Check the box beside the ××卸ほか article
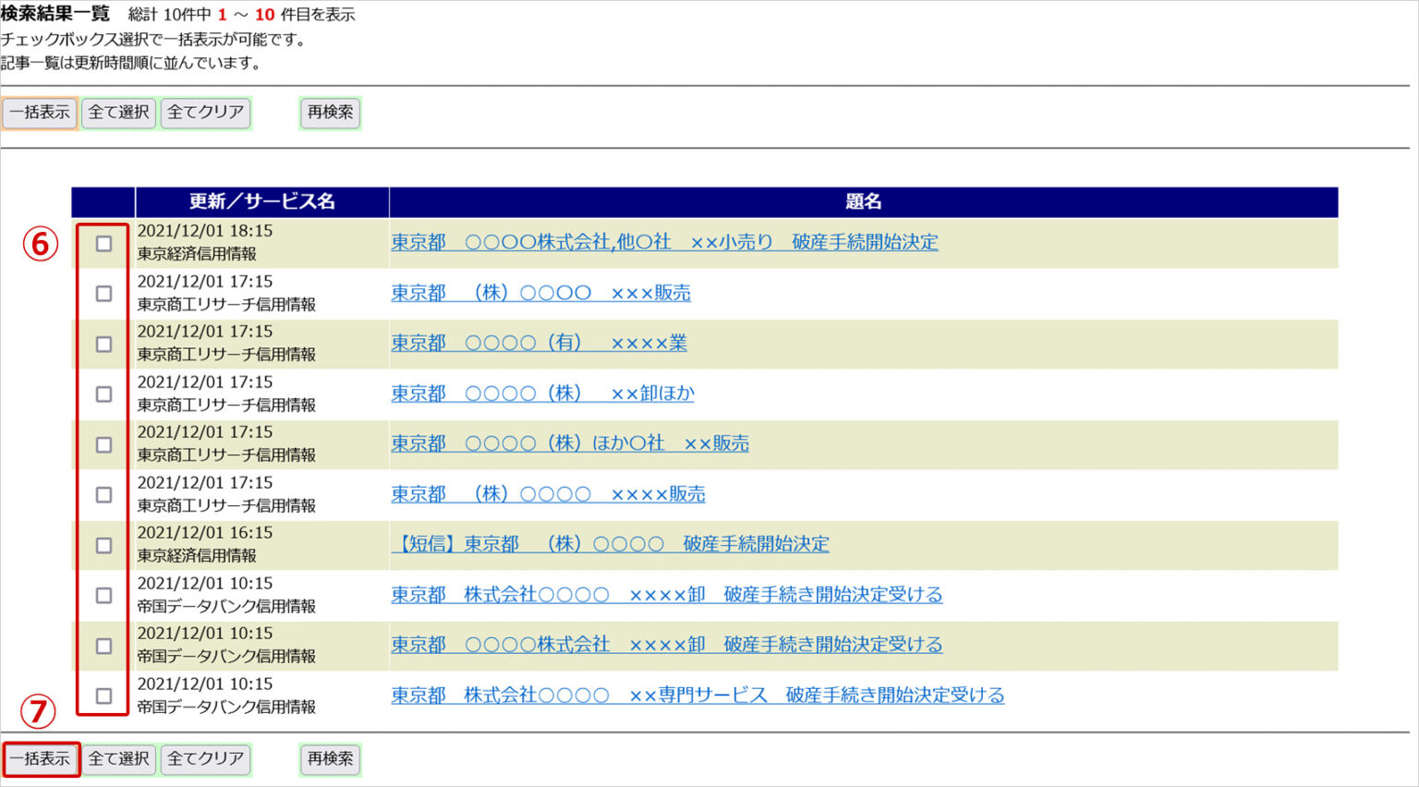The height and width of the screenshot is (787, 1419). point(103,393)
